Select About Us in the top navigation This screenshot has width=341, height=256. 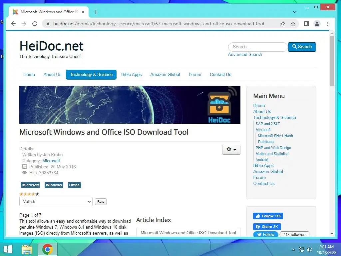[52, 74]
